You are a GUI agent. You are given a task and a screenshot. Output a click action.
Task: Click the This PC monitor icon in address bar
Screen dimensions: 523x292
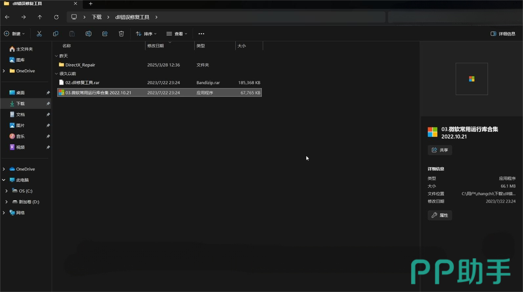pyautogui.click(x=74, y=17)
